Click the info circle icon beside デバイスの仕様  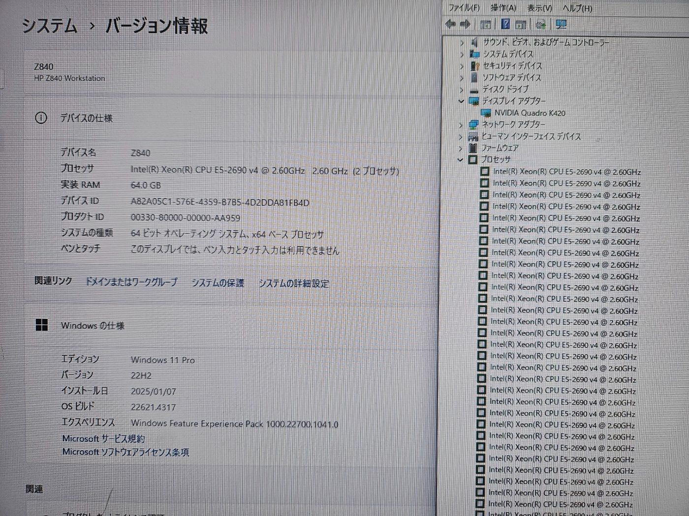pyautogui.click(x=41, y=118)
